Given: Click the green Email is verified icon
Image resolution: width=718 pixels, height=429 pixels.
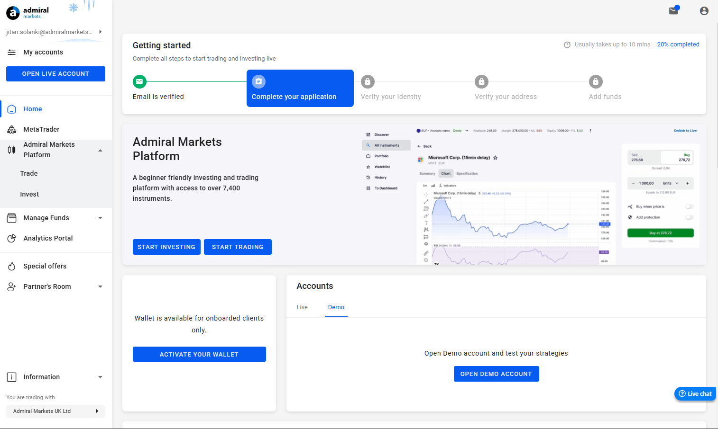Looking at the screenshot, I should [139, 81].
